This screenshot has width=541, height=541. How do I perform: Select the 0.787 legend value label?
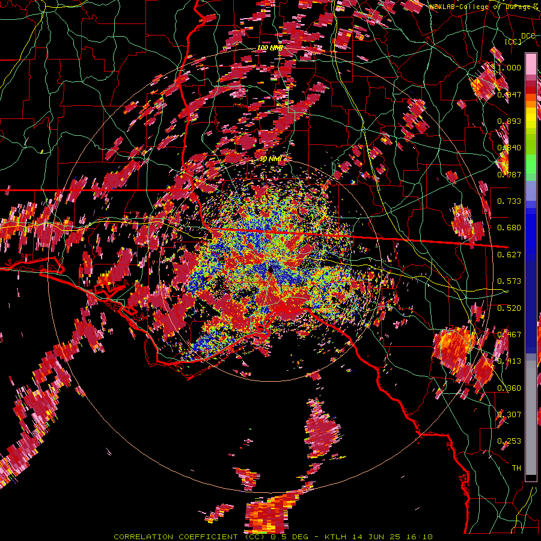[509, 174]
